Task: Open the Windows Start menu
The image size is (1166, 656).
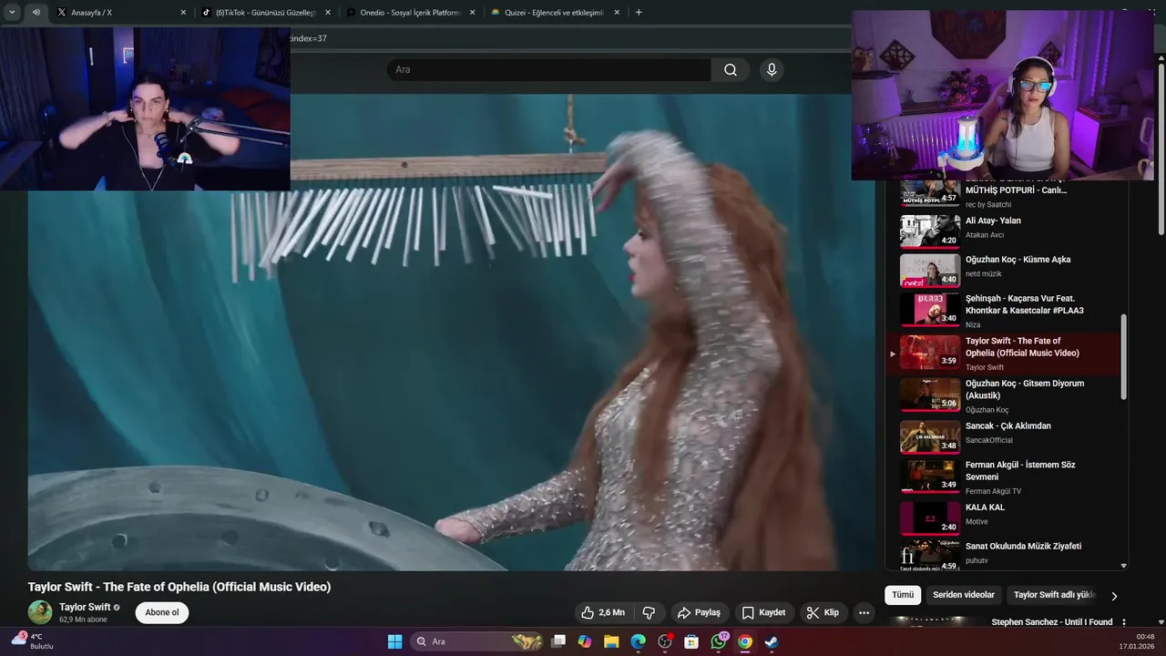Action: click(394, 641)
